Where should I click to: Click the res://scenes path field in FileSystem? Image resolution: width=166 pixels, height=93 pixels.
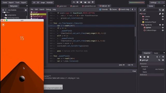click(16, 10)
